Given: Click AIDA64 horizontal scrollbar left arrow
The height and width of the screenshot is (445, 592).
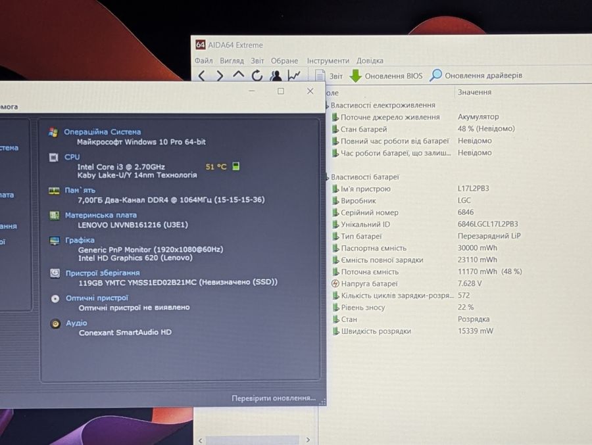Looking at the screenshot, I should [x=201, y=440].
